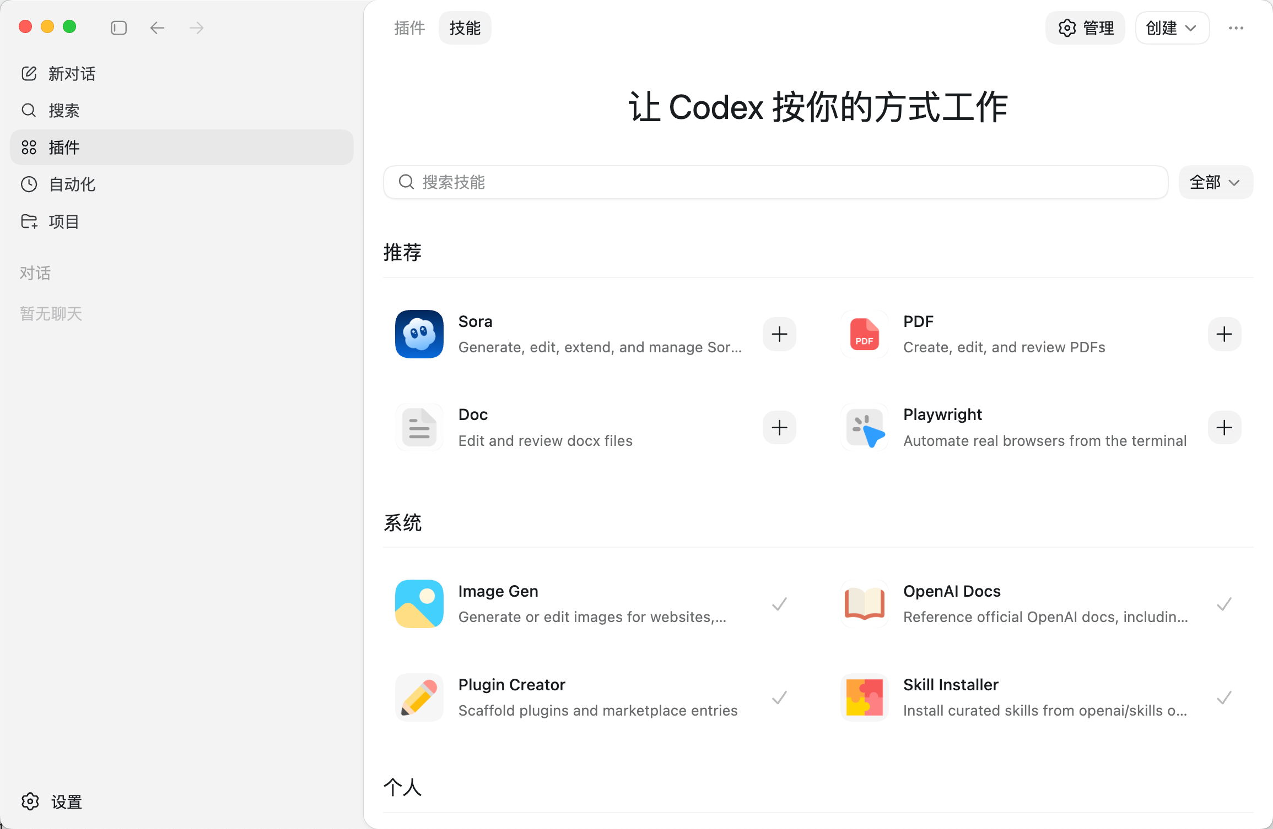This screenshot has width=1273, height=829.
Task: Click the PDF skill icon
Action: (x=864, y=334)
